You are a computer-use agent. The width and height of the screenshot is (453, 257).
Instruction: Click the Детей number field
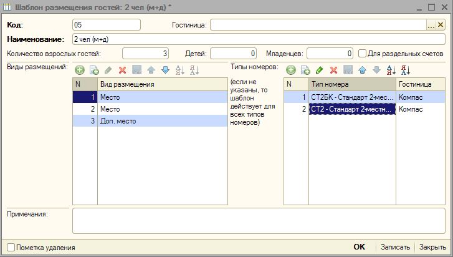233,54
